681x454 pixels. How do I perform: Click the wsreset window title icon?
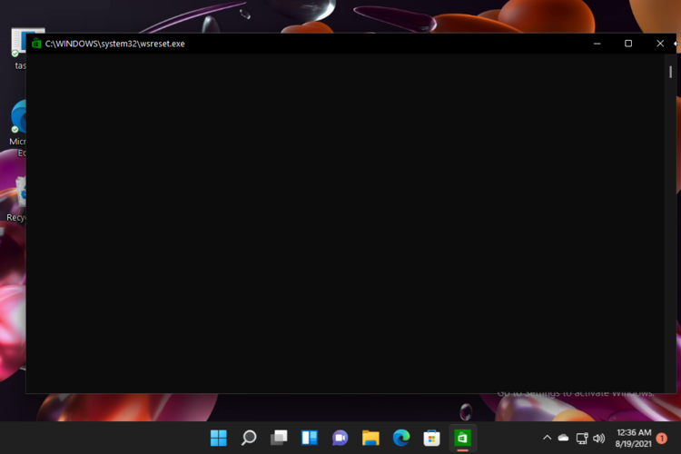coord(36,44)
